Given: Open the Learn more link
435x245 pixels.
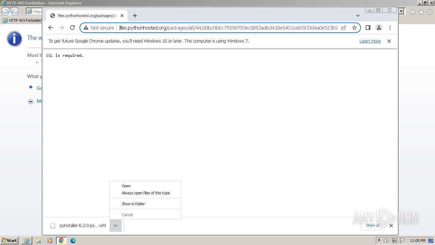Looking at the screenshot, I should (370, 41).
